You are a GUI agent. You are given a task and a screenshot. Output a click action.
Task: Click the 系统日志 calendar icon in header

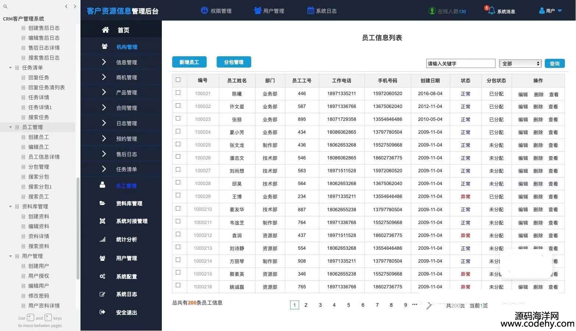point(311,10)
